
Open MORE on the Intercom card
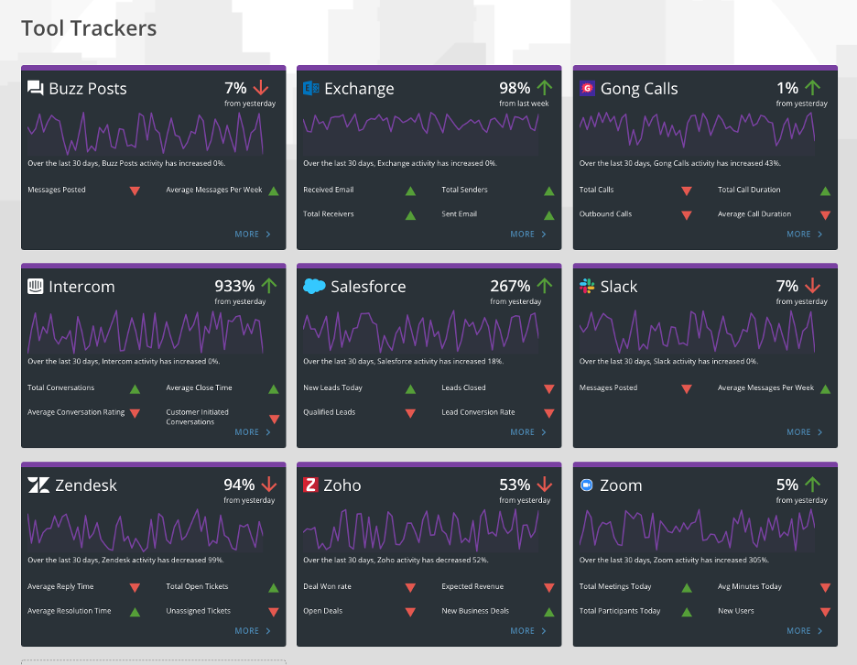[x=253, y=432]
